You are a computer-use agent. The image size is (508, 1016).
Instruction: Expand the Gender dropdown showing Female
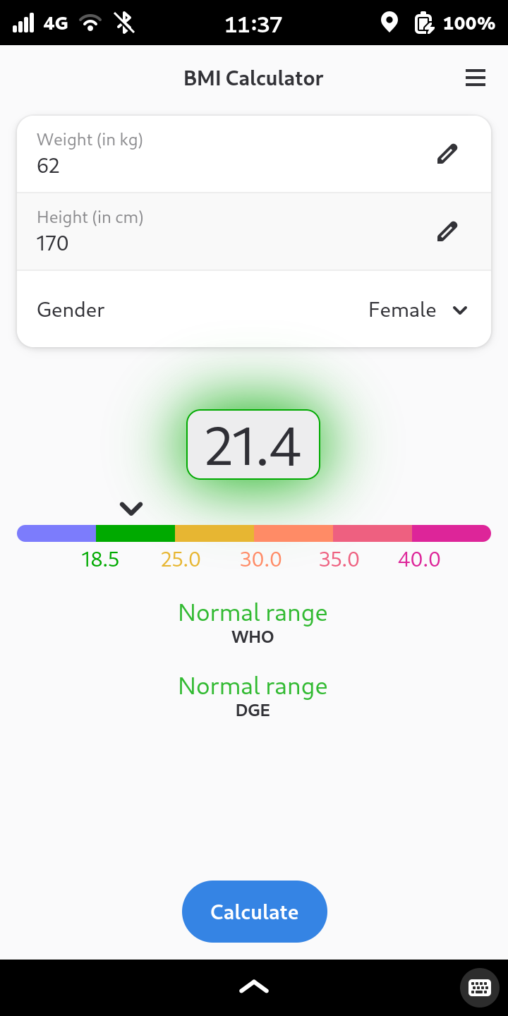254,309
